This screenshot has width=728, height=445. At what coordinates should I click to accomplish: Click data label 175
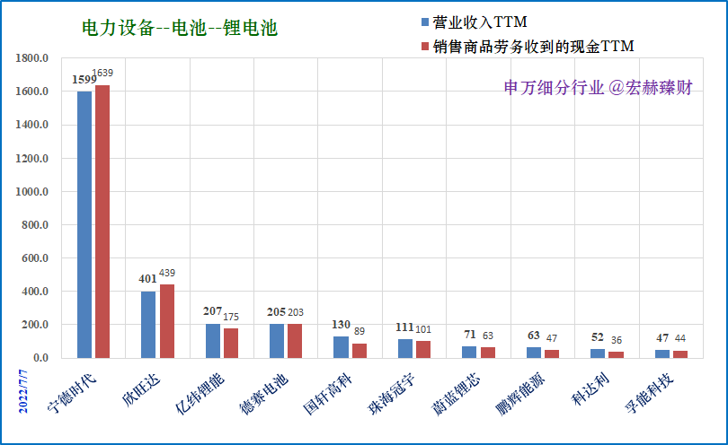pos(231,317)
